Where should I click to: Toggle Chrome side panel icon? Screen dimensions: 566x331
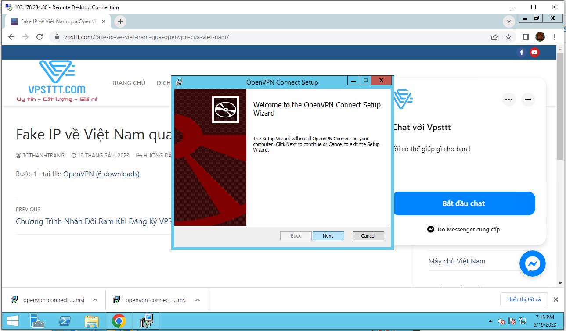(526, 37)
